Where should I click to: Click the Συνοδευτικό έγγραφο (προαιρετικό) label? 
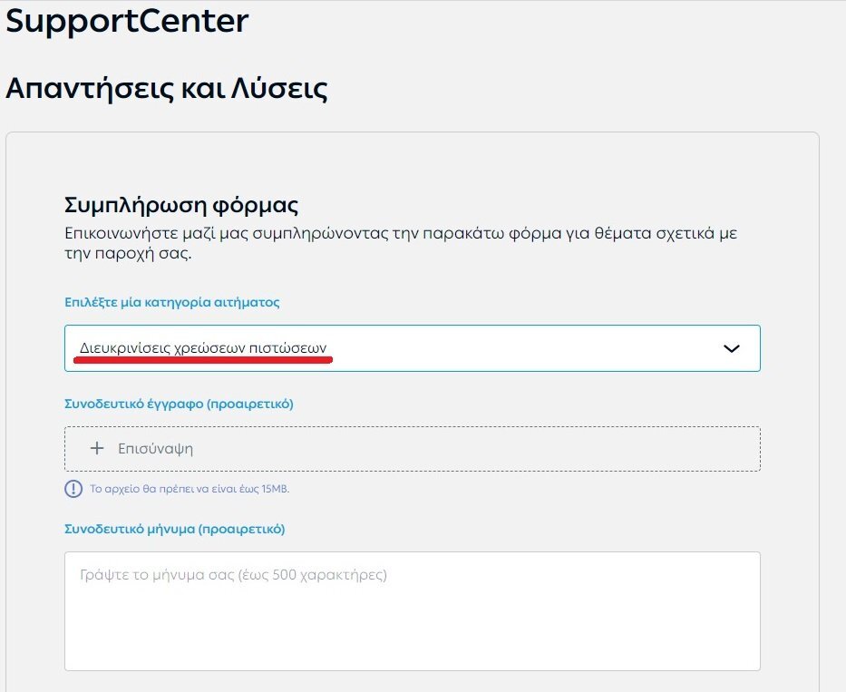tap(179, 404)
